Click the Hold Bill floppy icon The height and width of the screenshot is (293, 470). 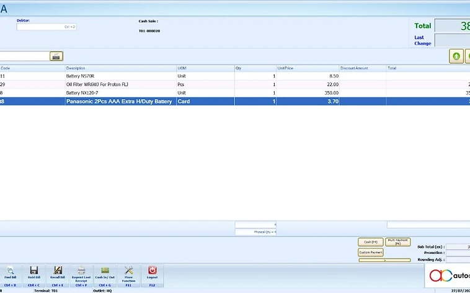[x=34, y=270]
